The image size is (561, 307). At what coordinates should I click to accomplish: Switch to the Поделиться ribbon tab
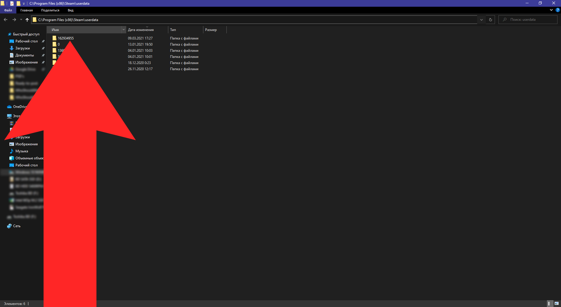tap(50, 10)
